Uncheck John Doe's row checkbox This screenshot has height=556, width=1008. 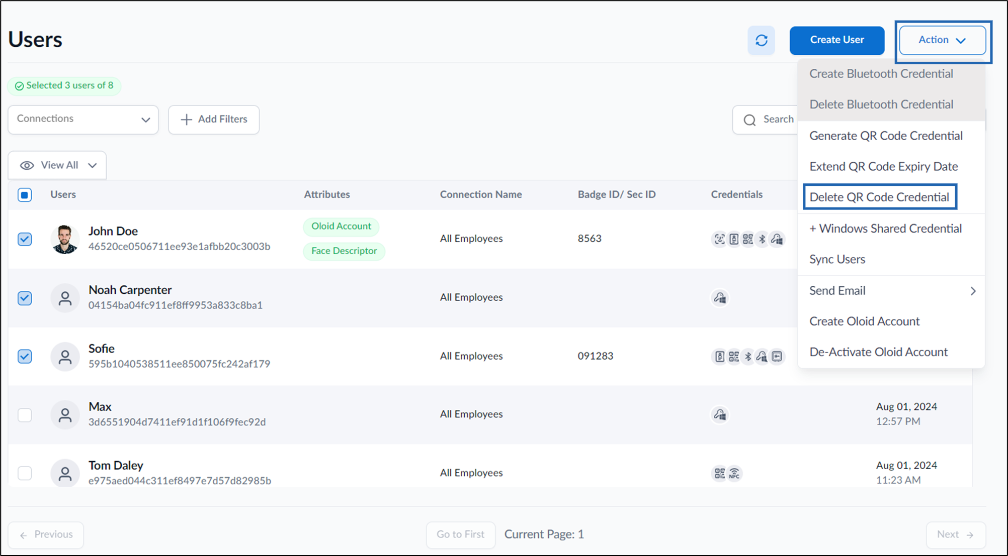(x=25, y=239)
